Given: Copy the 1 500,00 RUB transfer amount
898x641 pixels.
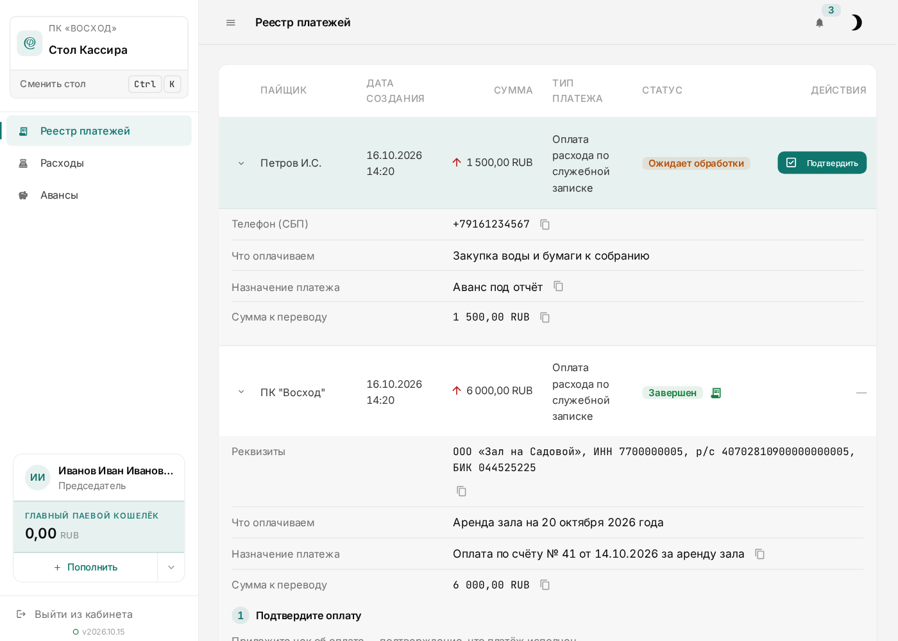Looking at the screenshot, I should tap(545, 317).
